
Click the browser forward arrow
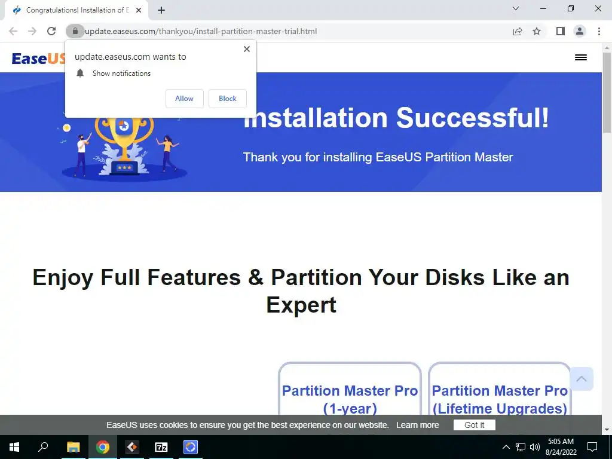click(x=32, y=31)
